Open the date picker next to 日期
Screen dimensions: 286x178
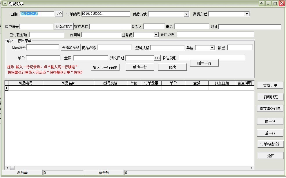pyautogui.click(x=59, y=14)
